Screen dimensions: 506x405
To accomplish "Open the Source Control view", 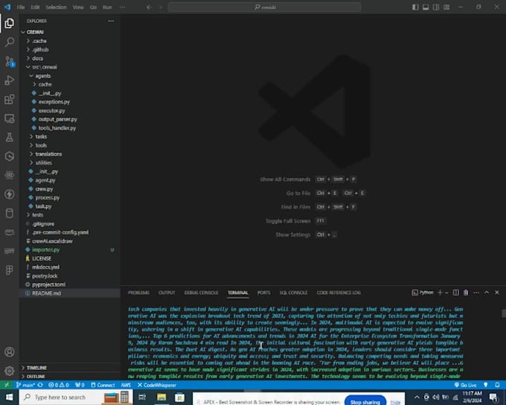I will point(10,61).
